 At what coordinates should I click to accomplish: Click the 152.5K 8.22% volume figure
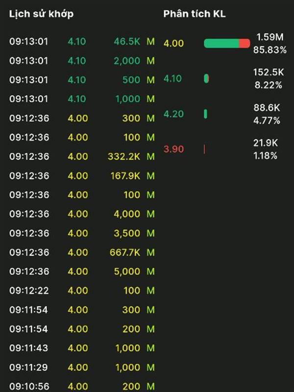coord(269,78)
